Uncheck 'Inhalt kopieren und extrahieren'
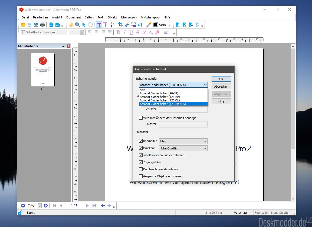The height and width of the screenshot is (227, 312). pyautogui.click(x=141, y=155)
